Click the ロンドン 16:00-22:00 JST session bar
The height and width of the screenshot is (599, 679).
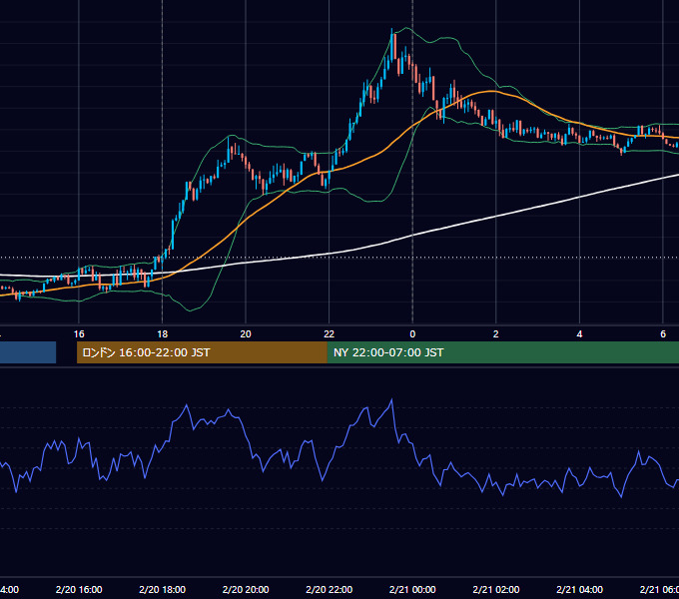coord(202,352)
